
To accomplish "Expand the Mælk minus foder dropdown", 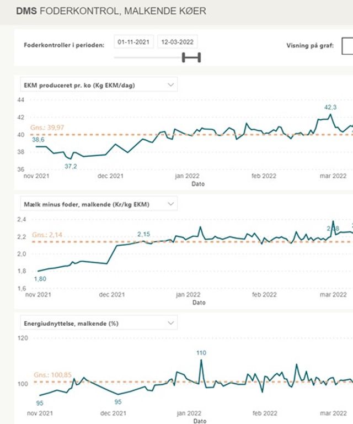I will [x=170, y=204].
